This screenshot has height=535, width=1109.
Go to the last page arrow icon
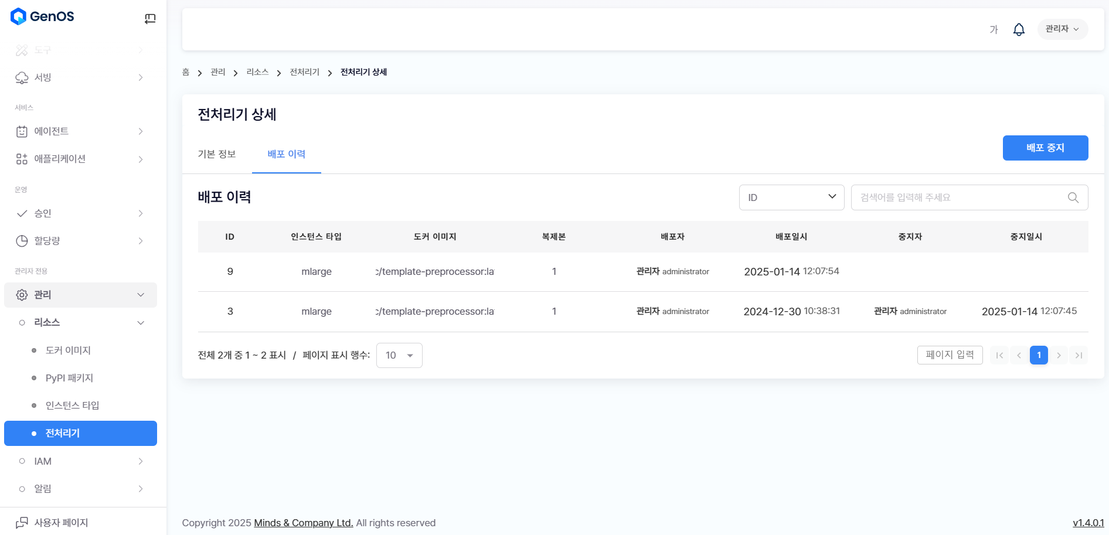1078,355
